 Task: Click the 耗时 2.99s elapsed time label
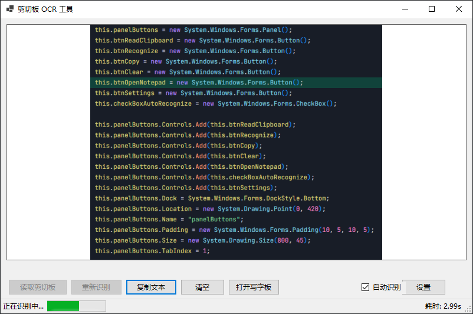pyautogui.click(x=443, y=306)
